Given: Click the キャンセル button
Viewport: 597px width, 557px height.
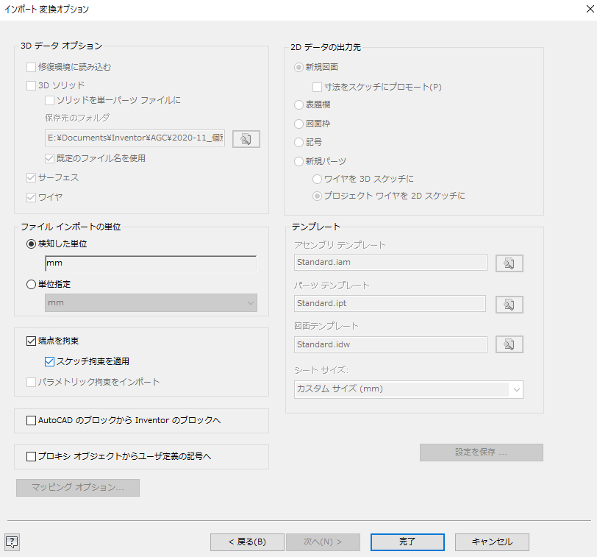Looking at the screenshot, I should tap(491, 542).
